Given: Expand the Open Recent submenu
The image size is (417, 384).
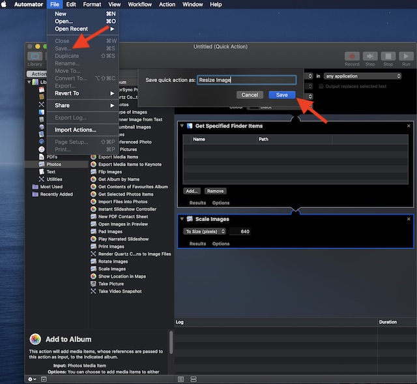Looking at the screenshot, I should point(83,29).
